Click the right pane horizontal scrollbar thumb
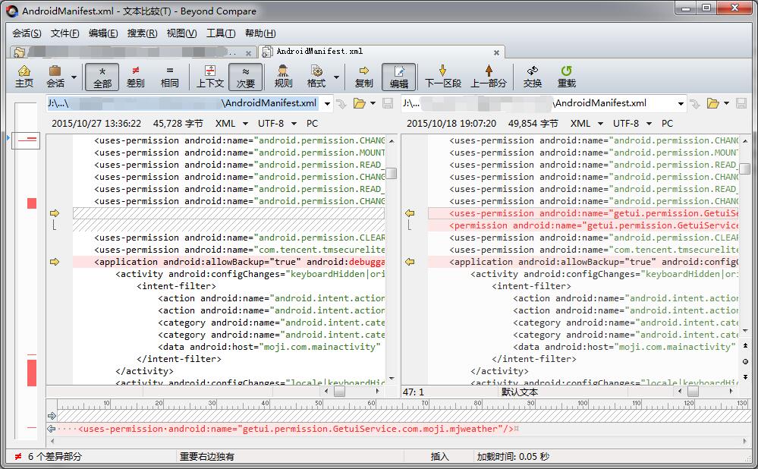Screen dimensions: 758x469 tap(694, 391)
